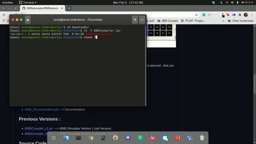
Task: Open Google Chrome from the dock
Action: point(91,138)
